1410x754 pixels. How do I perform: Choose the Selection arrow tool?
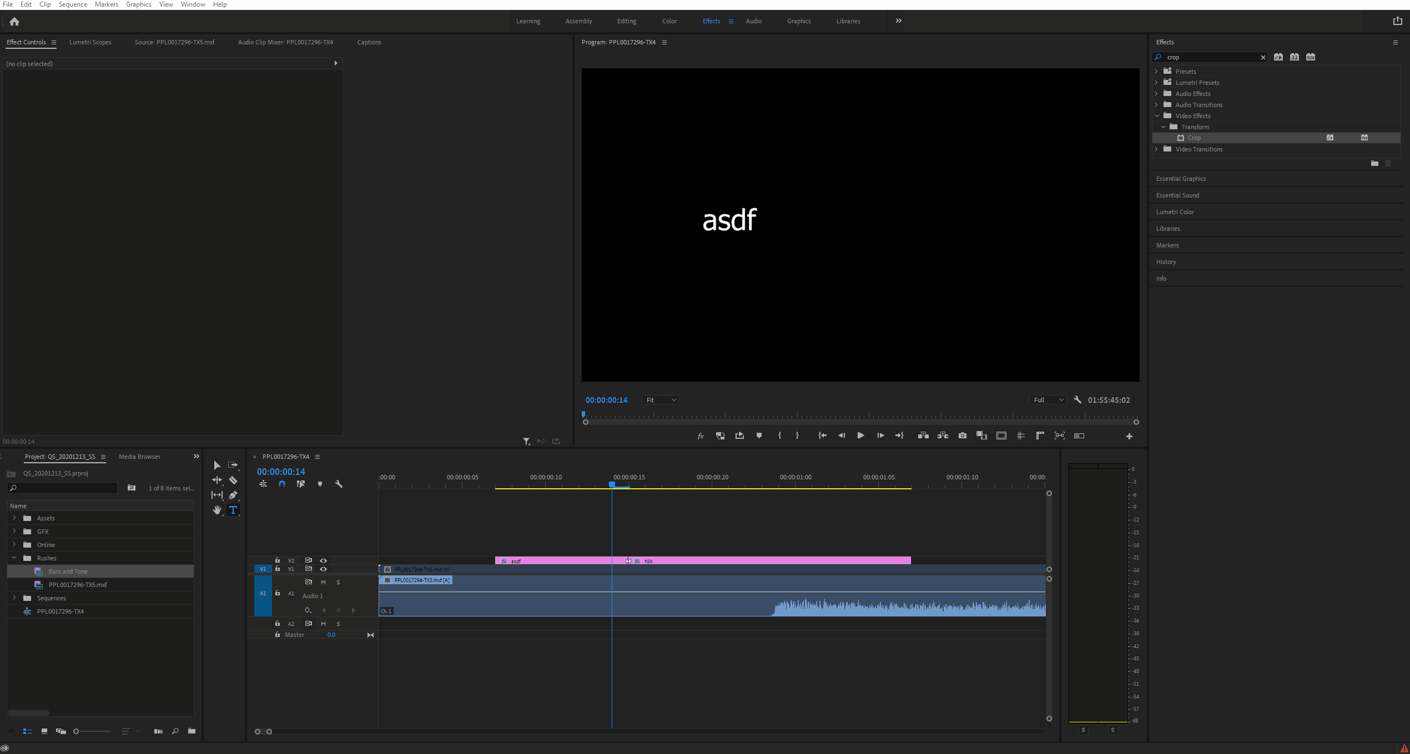click(216, 465)
